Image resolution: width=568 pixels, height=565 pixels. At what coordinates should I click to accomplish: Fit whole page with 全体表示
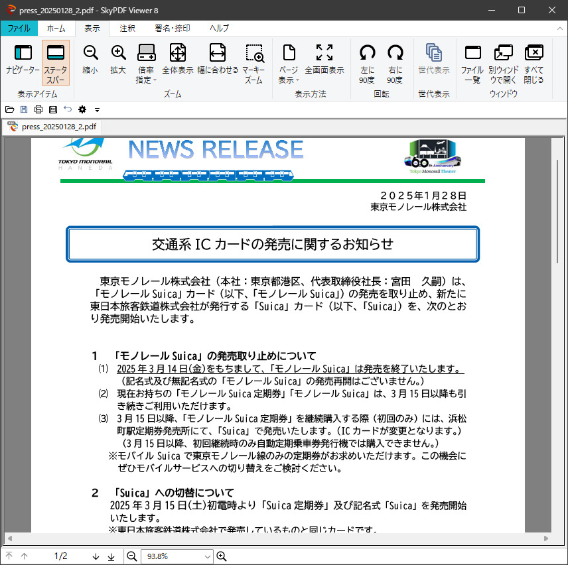tap(178, 60)
